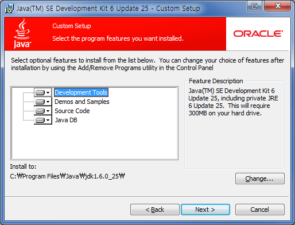Open Source Code feature drive icon
Screen dimensions: 295x225
(40, 111)
